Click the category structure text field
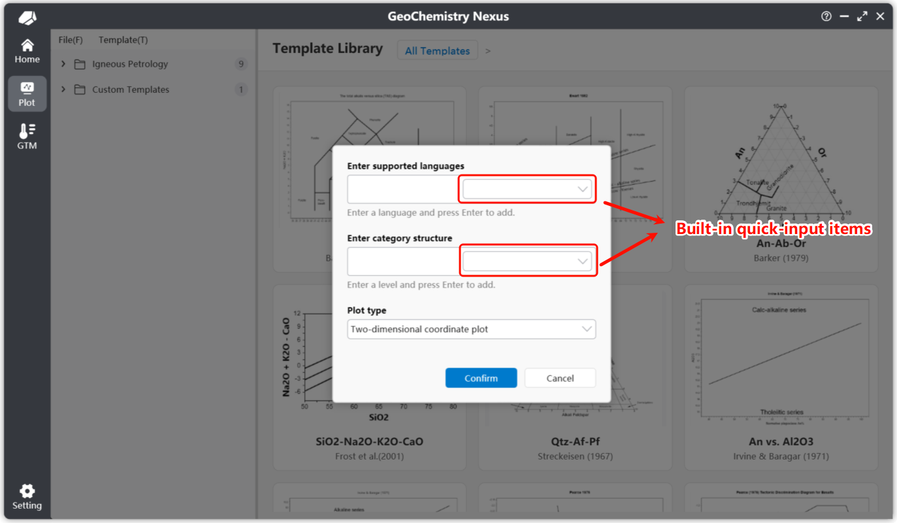This screenshot has height=523, width=897. click(x=402, y=261)
